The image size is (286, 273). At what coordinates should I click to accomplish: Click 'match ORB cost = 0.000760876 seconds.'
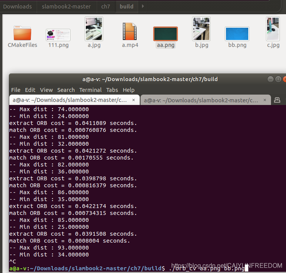point(73,130)
